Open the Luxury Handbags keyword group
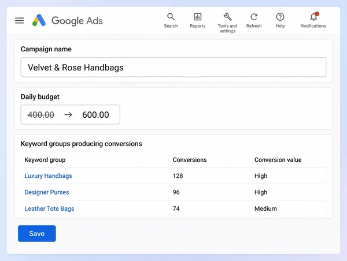The height and width of the screenshot is (261, 347). (x=48, y=176)
